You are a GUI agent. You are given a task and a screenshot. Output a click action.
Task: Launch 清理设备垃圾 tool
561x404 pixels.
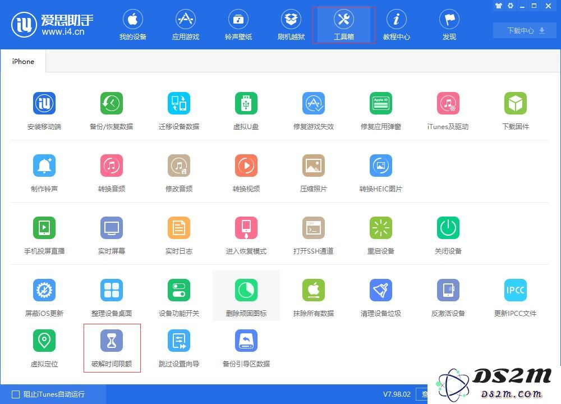[381, 298]
